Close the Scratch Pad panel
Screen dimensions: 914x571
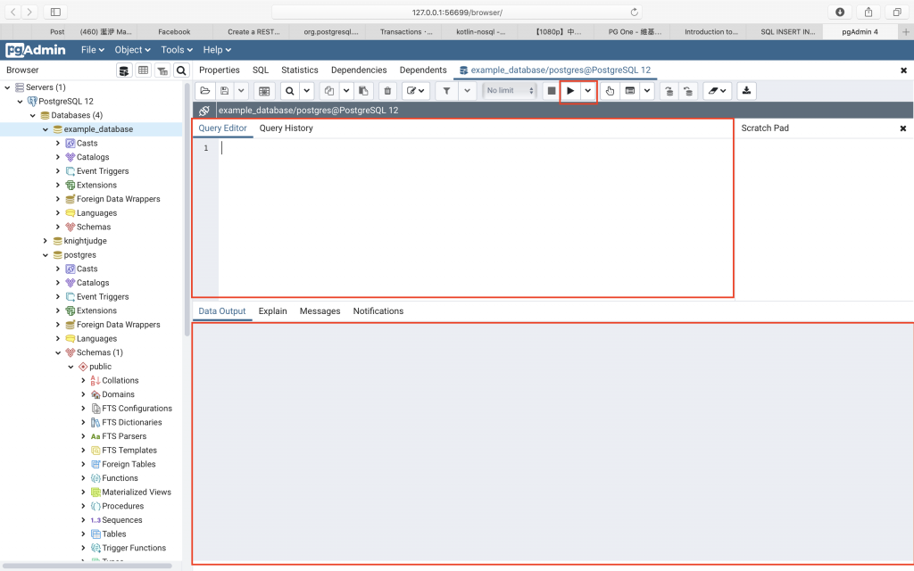tap(903, 128)
